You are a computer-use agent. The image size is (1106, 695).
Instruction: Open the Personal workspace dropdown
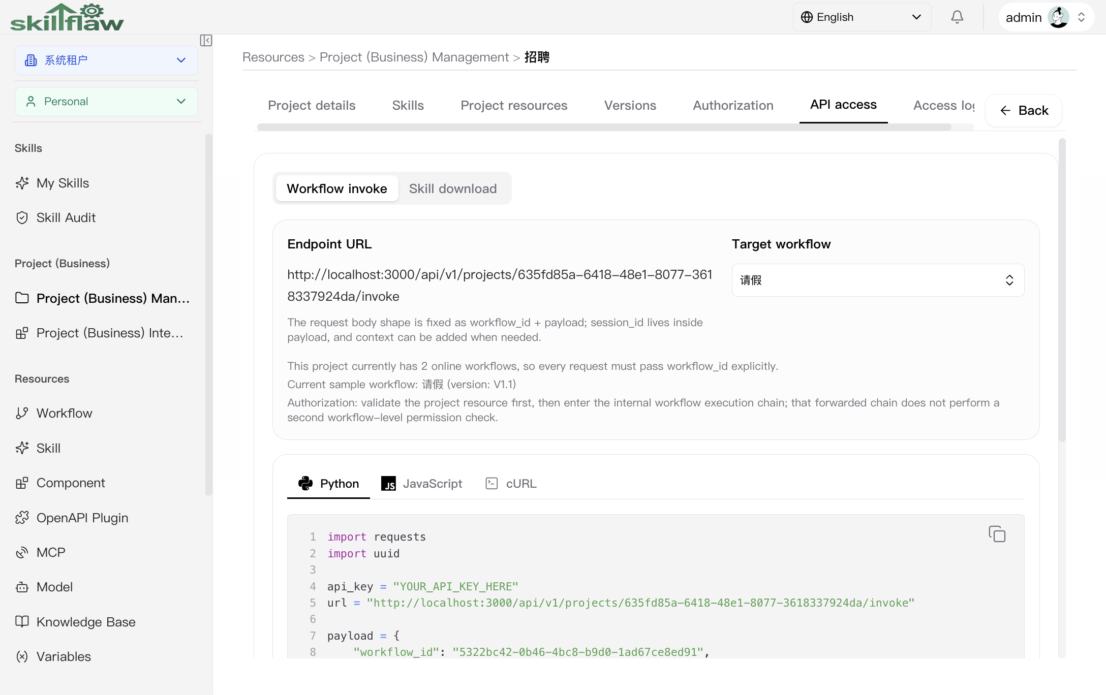[x=106, y=102]
